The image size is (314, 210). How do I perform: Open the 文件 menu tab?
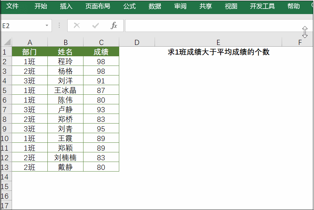click(x=12, y=6)
